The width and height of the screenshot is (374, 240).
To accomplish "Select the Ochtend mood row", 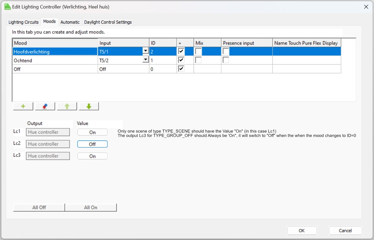I will click(x=53, y=60).
